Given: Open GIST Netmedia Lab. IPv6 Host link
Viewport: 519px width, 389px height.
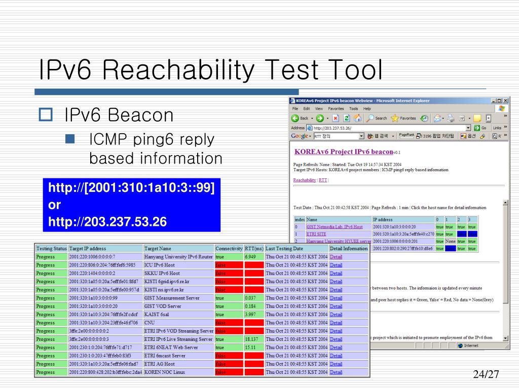Looking at the screenshot, I should (x=335, y=227).
